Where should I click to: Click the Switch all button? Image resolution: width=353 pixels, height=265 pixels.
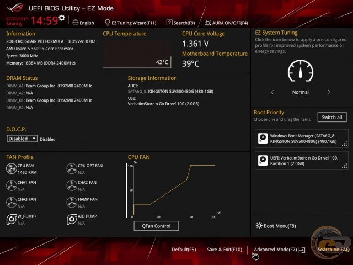332,117
